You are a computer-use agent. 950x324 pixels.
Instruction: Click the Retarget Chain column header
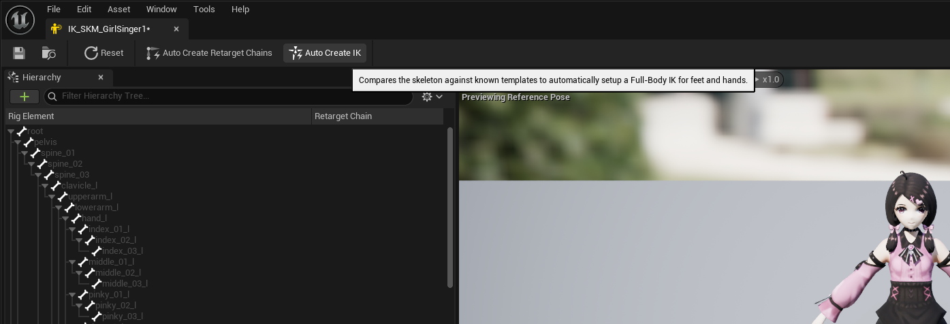click(x=343, y=116)
